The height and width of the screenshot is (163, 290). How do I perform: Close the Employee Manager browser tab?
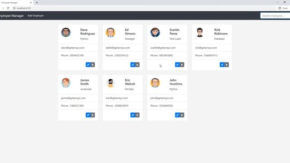31,3
